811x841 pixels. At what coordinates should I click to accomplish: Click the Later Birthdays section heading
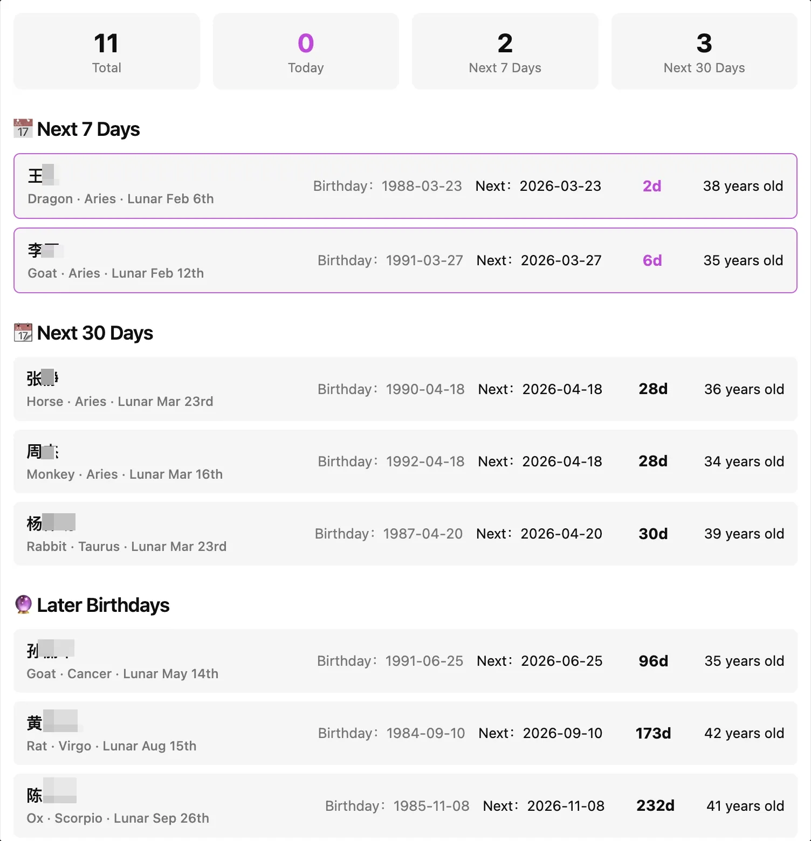pos(103,605)
